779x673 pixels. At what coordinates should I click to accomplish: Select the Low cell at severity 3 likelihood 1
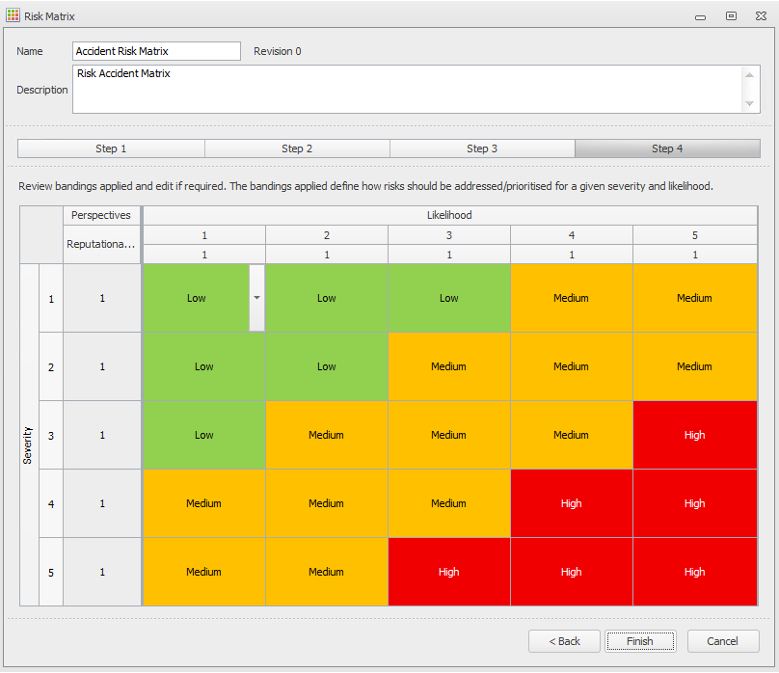(x=203, y=435)
